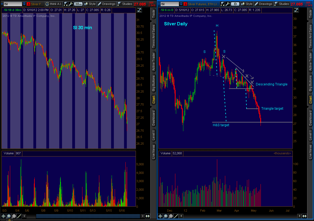Click the /SI symbol input on right chart
Viewport: 314px width, 221px height.
coord(169,4)
